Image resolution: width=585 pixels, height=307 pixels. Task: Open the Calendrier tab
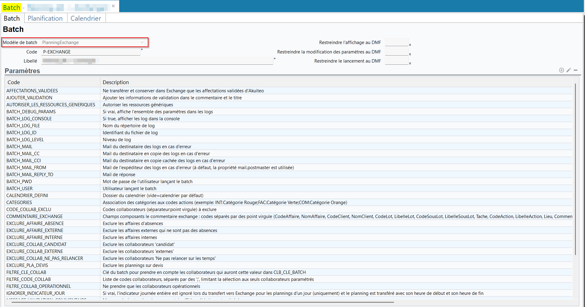coord(86,18)
